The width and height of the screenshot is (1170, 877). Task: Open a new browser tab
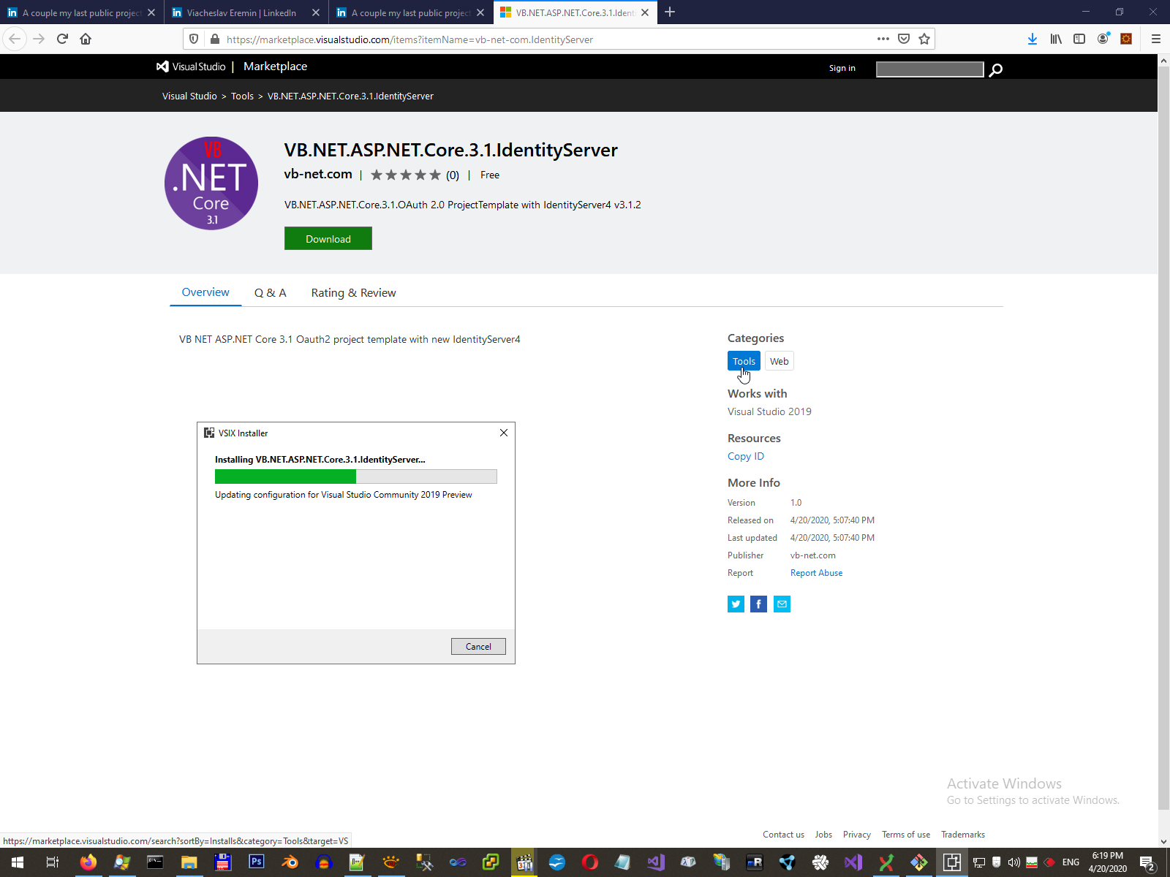(x=670, y=12)
